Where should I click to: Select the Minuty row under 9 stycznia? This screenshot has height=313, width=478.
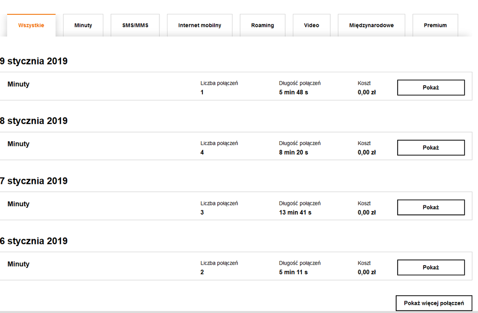[x=19, y=84]
